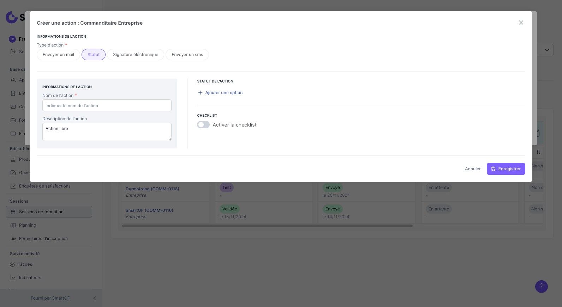The image size is (562, 307).
Task: Open Enquêtes de satisfactions via its chart icon
Action: point(13,186)
